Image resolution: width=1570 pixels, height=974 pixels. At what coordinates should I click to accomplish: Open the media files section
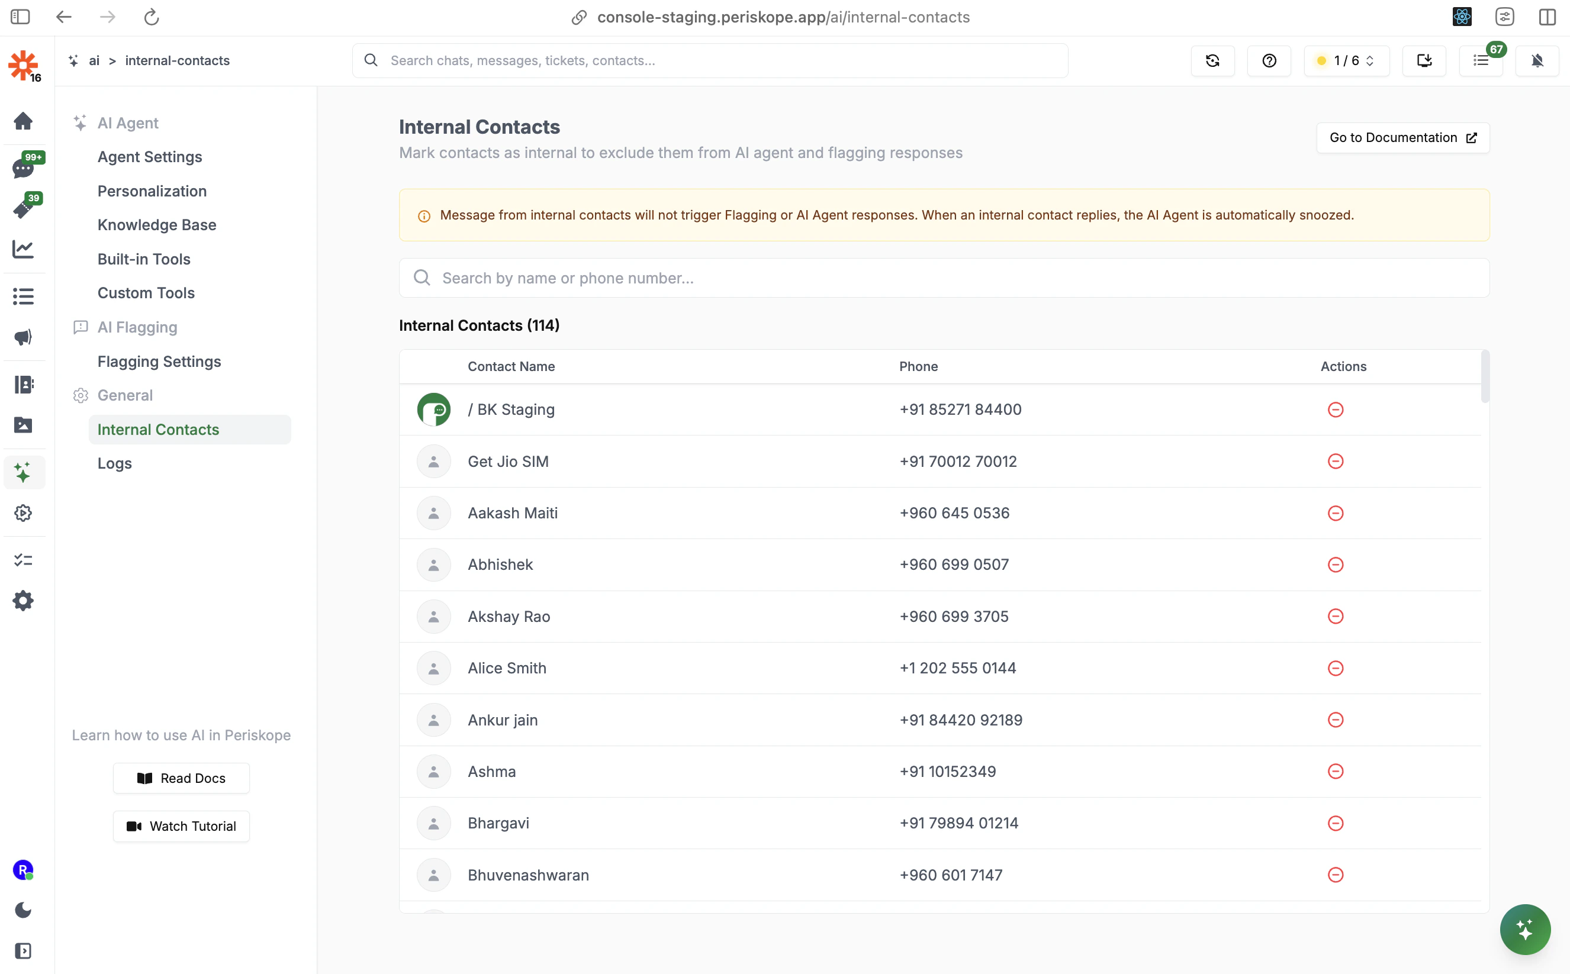click(24, 425)
